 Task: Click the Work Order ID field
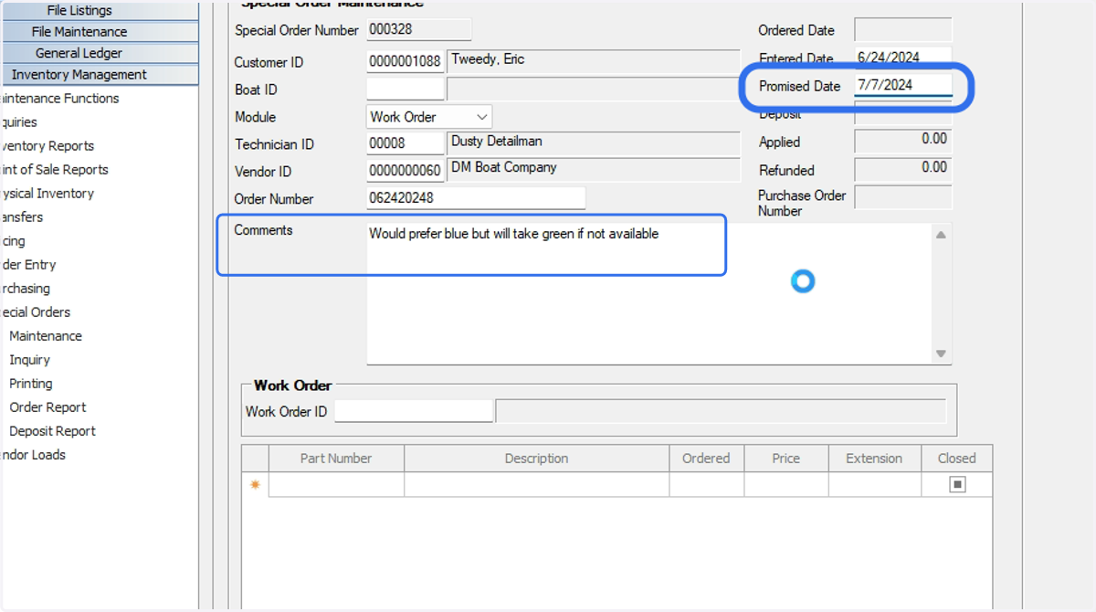click(x=414, y=411)
